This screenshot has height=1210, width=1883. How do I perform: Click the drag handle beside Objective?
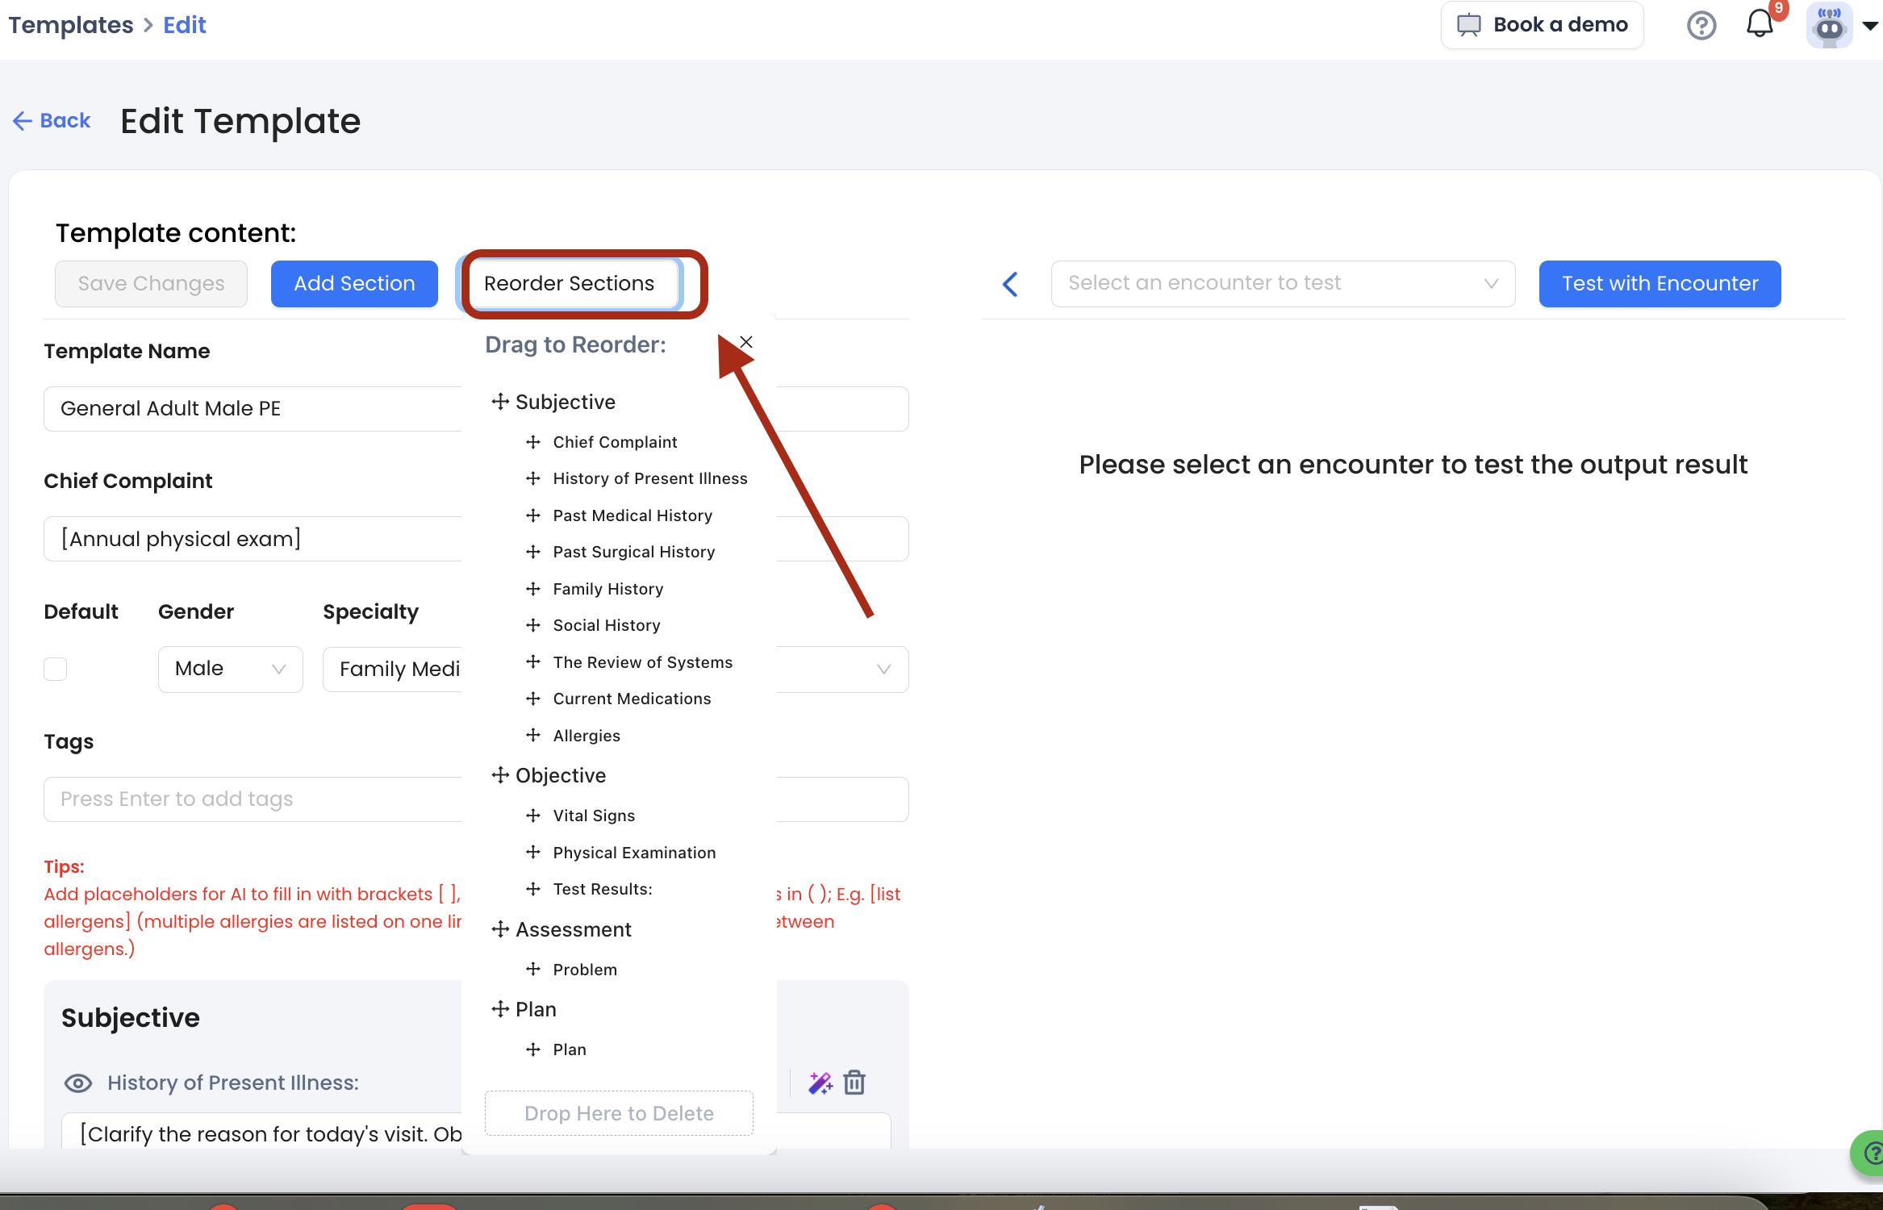(500, 775)
